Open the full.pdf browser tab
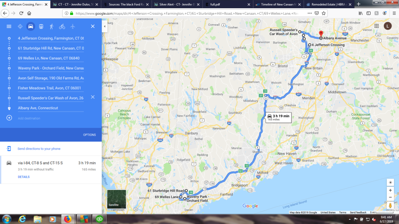 pyautogui.click(x=228, y=4)
